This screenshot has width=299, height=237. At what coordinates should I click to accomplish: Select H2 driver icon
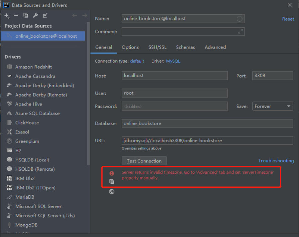tap(9, 150)
